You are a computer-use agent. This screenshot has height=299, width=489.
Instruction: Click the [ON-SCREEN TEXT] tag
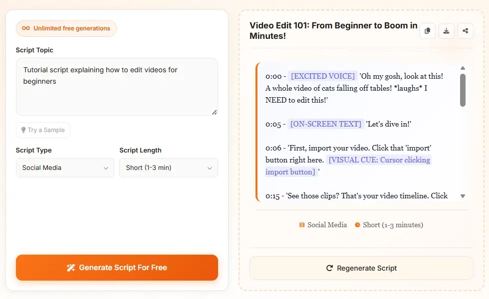point(325,124)
